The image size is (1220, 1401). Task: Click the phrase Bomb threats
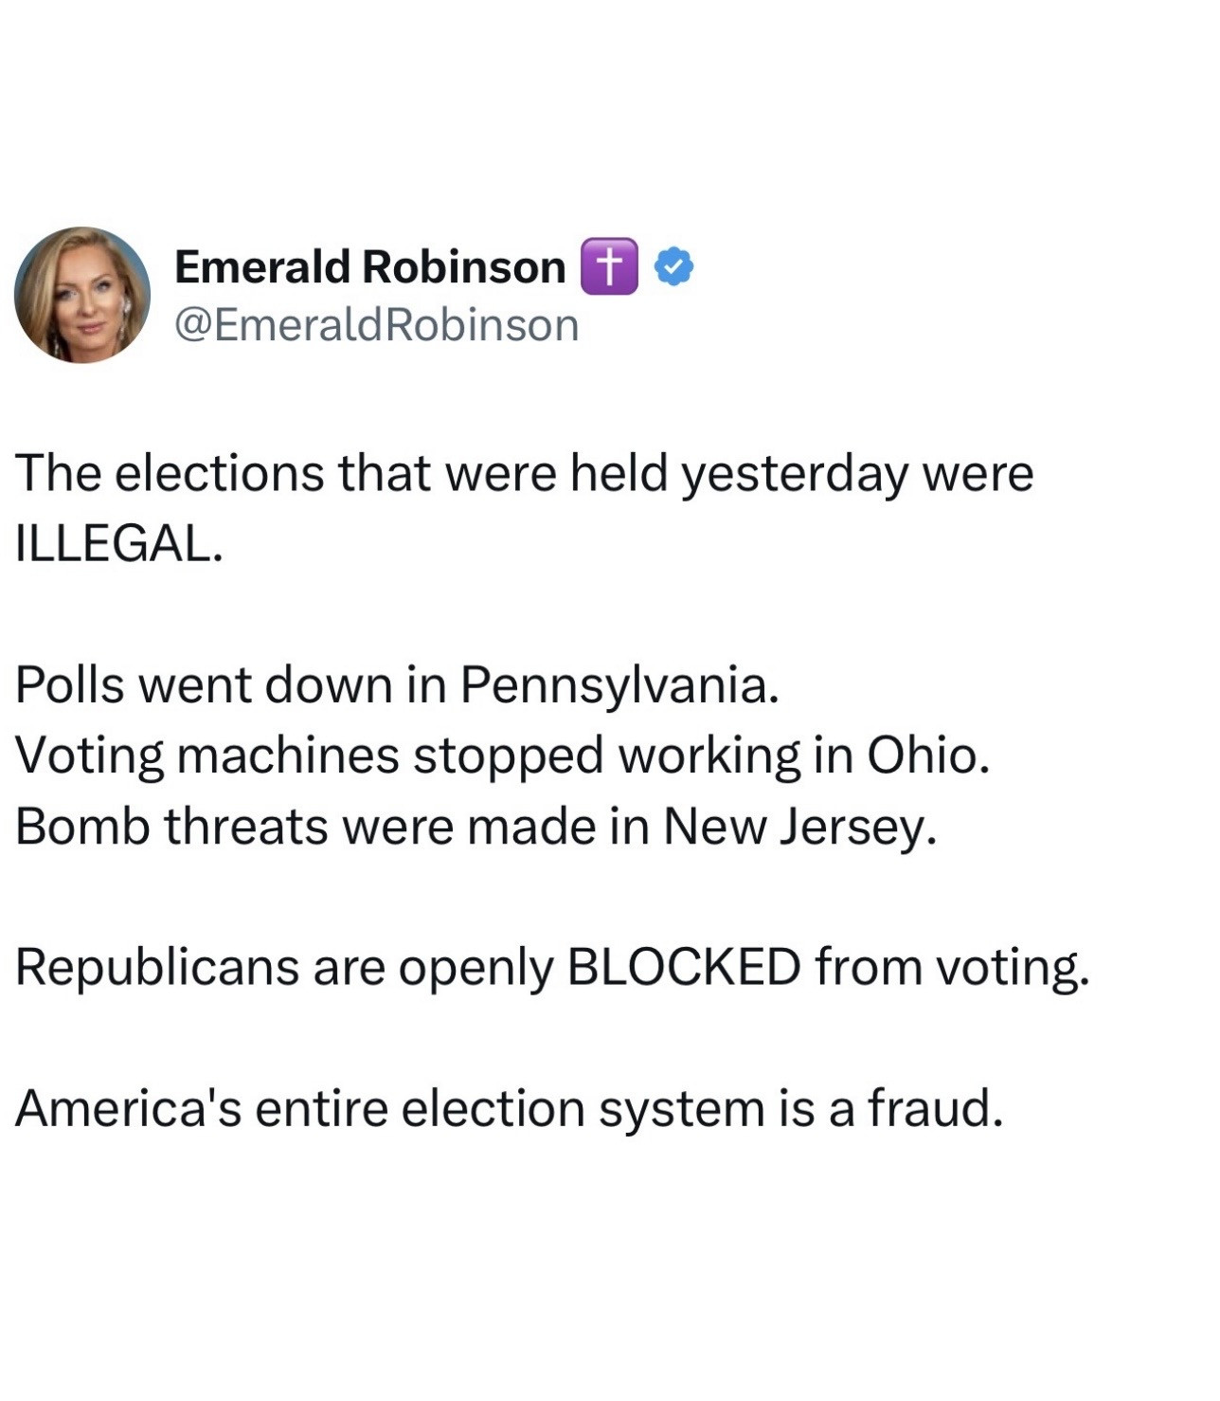171,826
